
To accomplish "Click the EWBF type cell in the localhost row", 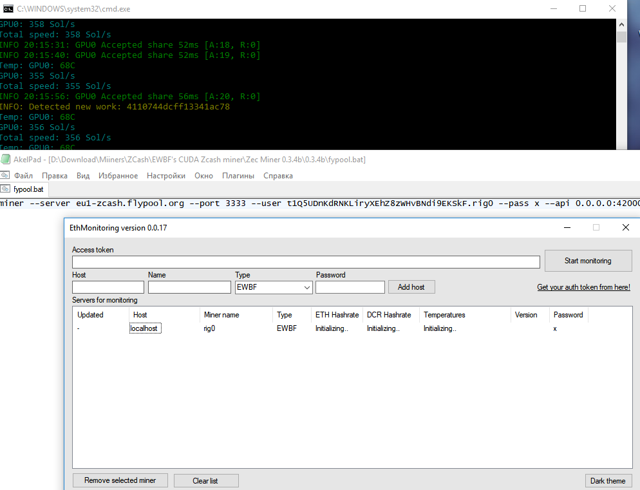I will coord(287,328).
